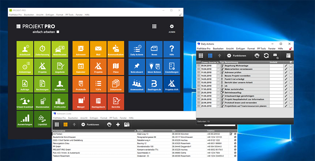The image size is (315, 161).
Task: Open the blue Daily Actions tile
Action: click(x=137, y=49)
